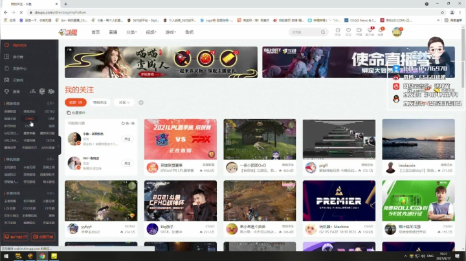Open the piglf stream thumbnail

click(x=339, y=139)
